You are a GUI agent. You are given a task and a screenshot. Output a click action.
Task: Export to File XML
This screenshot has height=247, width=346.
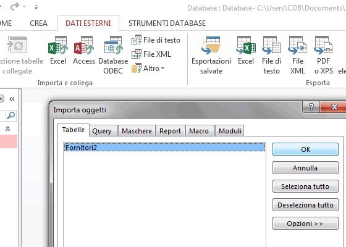(x=297, y=55)
